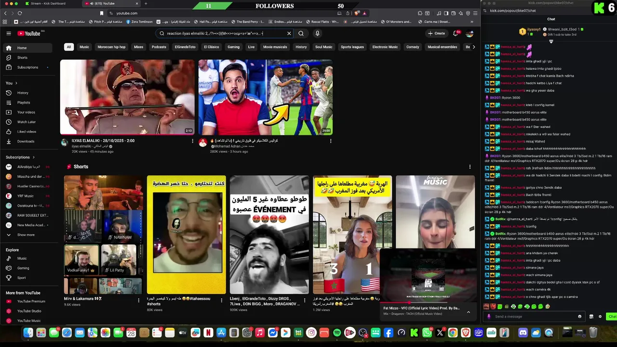Open Kick chat settings gear
Screen dimensions: 617x347
pyautogui.click(x=600, y=317)
